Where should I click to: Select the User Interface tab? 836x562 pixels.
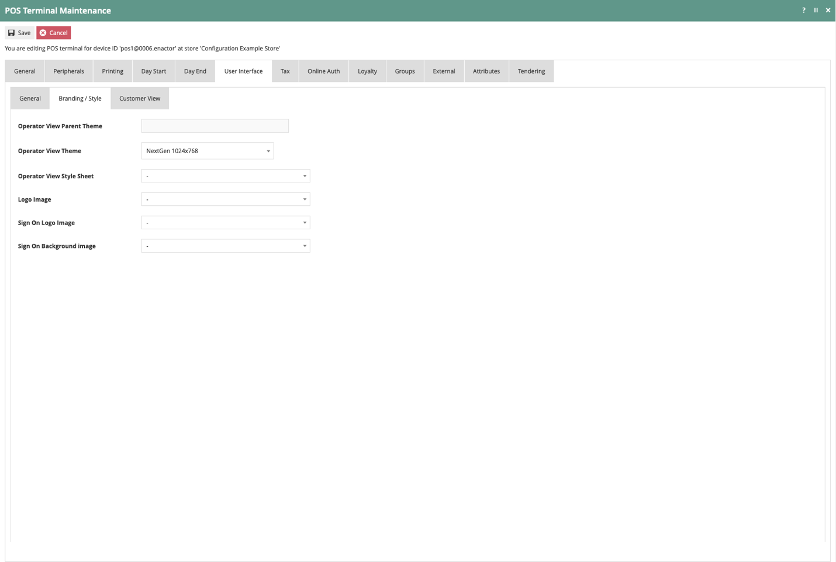click(x=243, y=71)
